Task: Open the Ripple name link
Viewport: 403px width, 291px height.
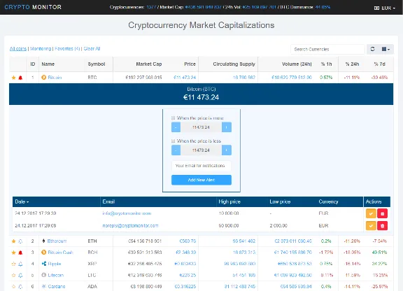Action: [x=55, y=264]
